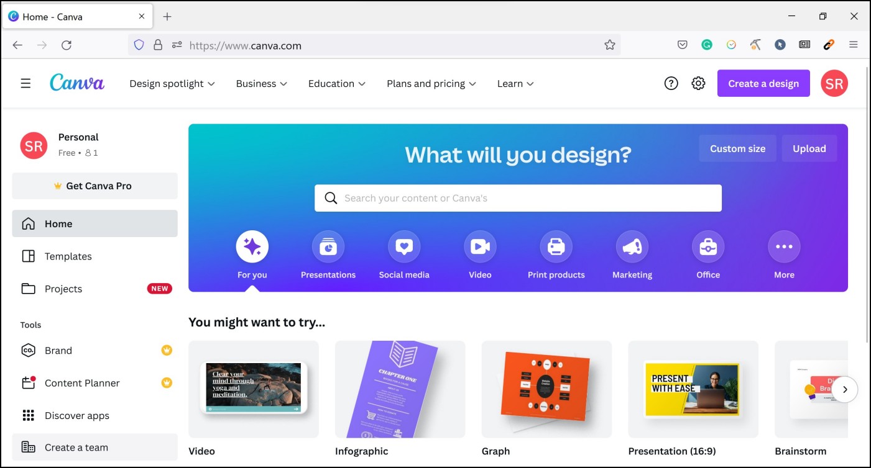Screen dimensions: 871x468
Task: Click the Canva logo
Action: [77, 83]
